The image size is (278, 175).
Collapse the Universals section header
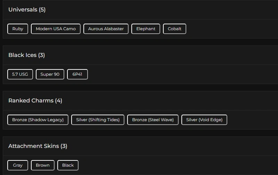pos(23,10)
